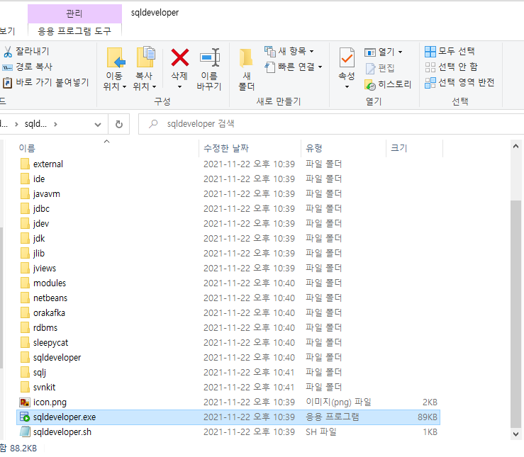The image size is (524, 457).
Task: Expand the Open (열기) dropdown arrow
Action: pos(400,52)
